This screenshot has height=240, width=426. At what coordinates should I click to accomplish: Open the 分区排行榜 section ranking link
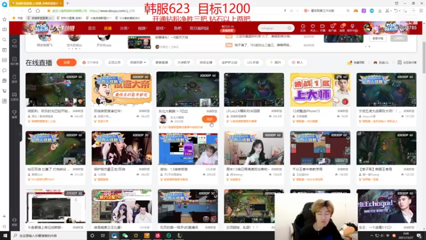(x=407, y=62)
